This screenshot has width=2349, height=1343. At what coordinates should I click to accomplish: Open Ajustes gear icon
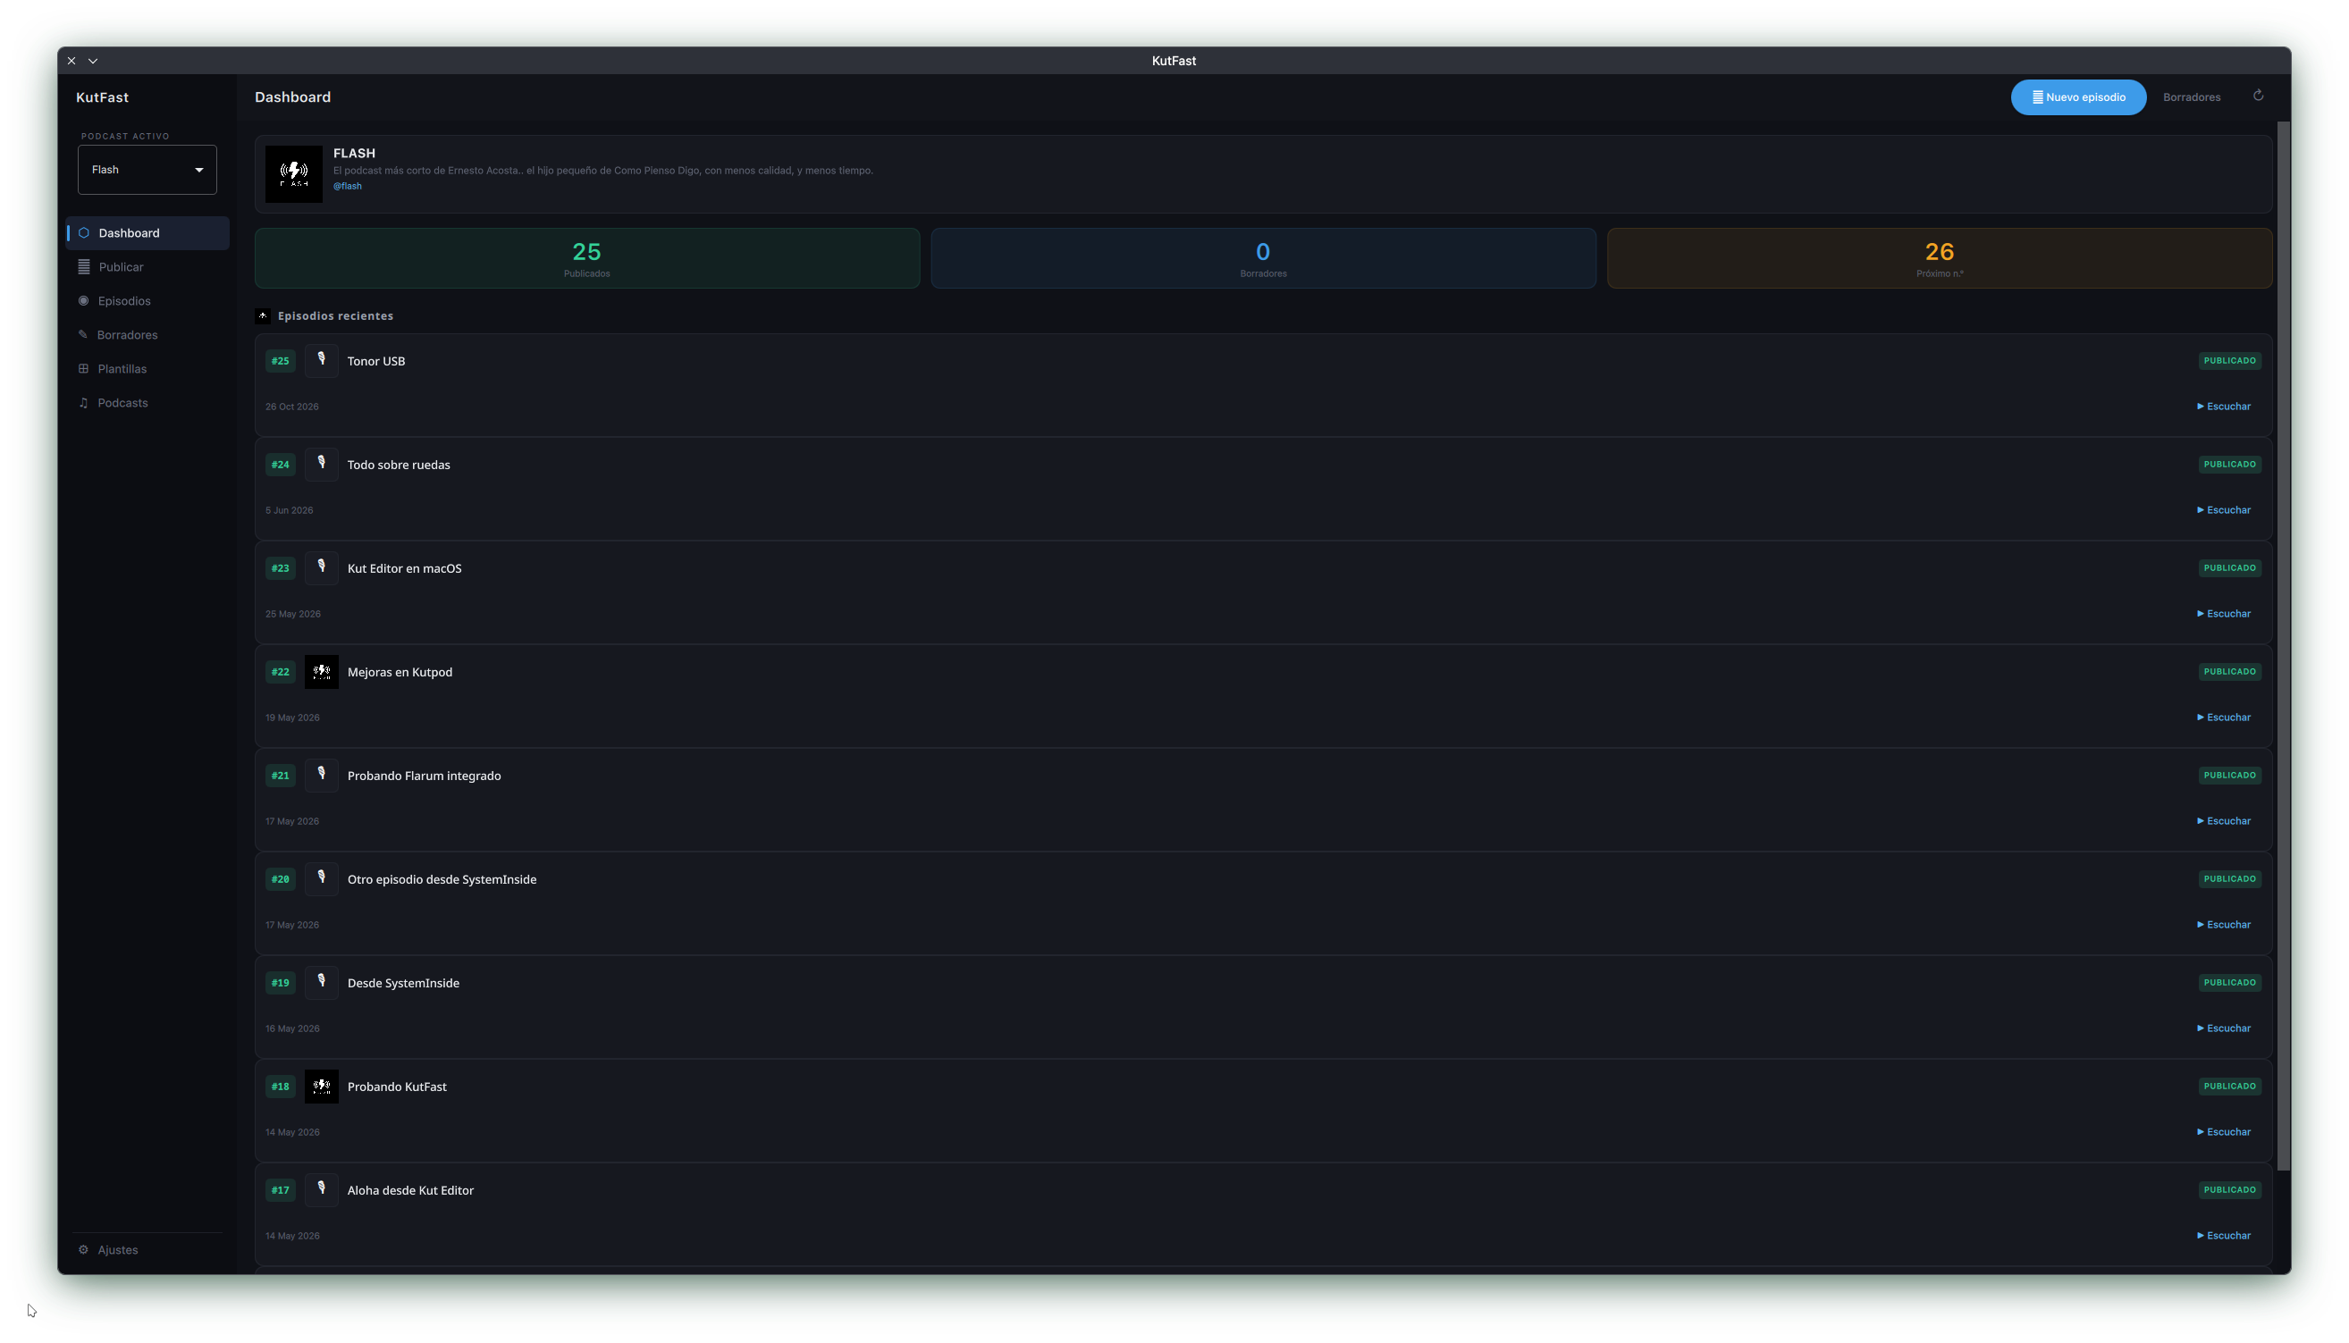[83, 1252]
